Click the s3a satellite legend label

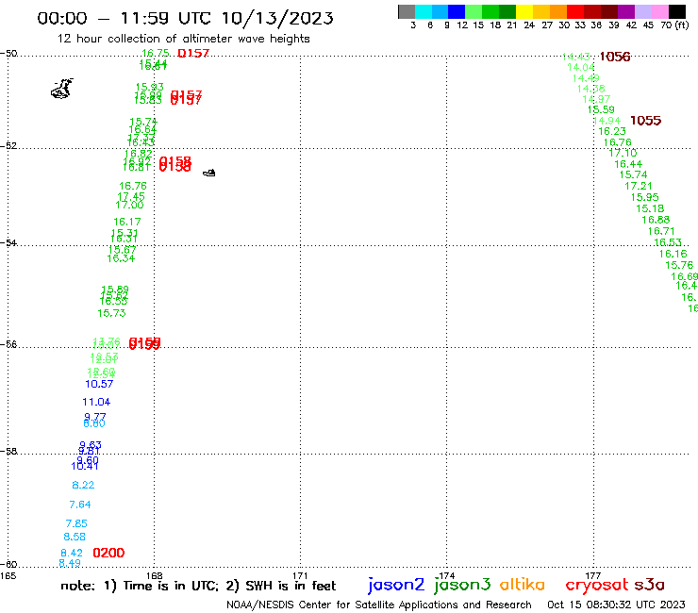tap(650, 585)
